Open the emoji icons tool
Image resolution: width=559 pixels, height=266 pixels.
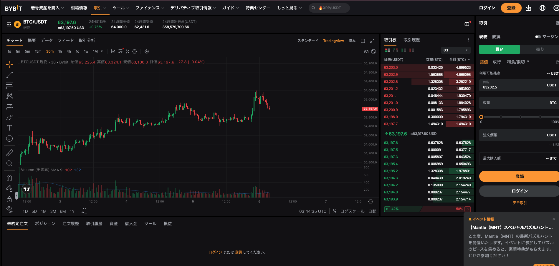[9, 138]
